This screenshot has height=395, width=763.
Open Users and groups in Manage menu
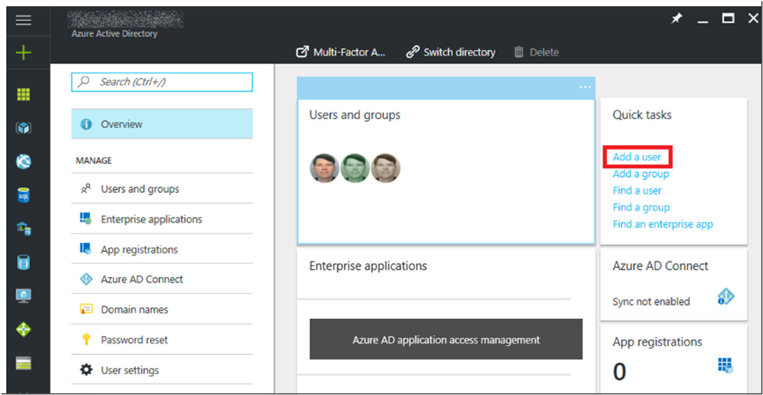click(162, 189)
